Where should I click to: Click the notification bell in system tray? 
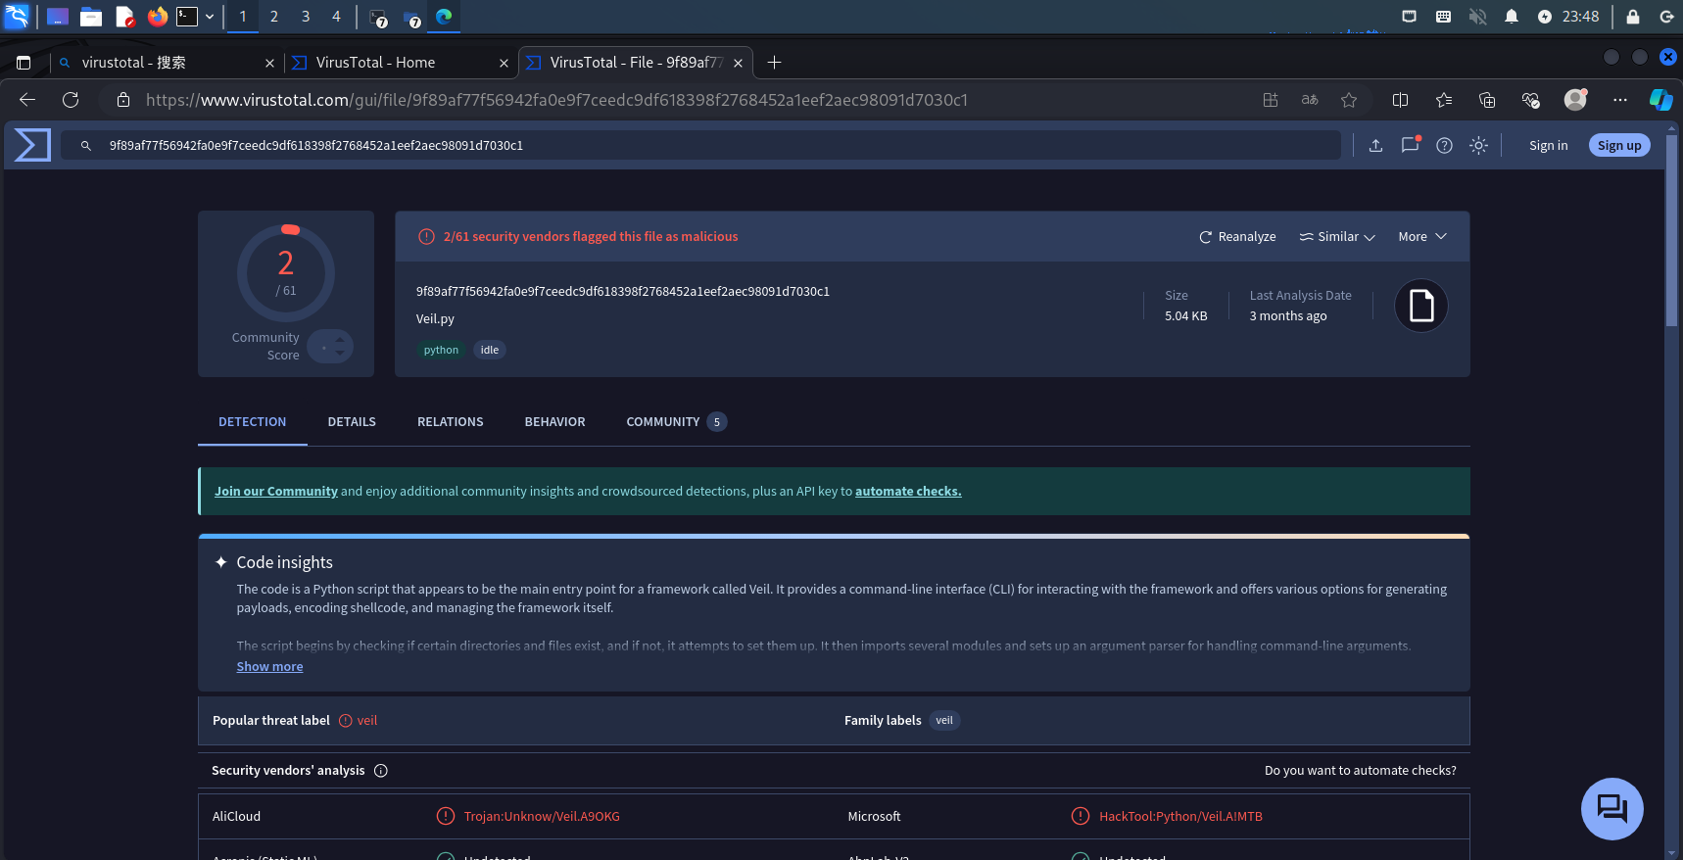(1512, 17)
